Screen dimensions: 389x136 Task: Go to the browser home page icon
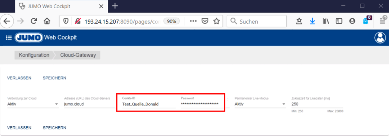[x=46, y=21]
